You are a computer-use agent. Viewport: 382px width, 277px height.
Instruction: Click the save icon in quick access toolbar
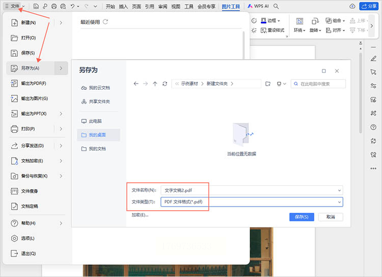tap(36, 6)
